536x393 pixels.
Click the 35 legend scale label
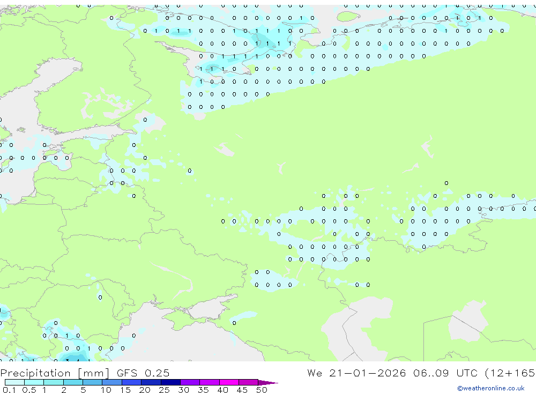pyautogui.click(x=203, y=390)
